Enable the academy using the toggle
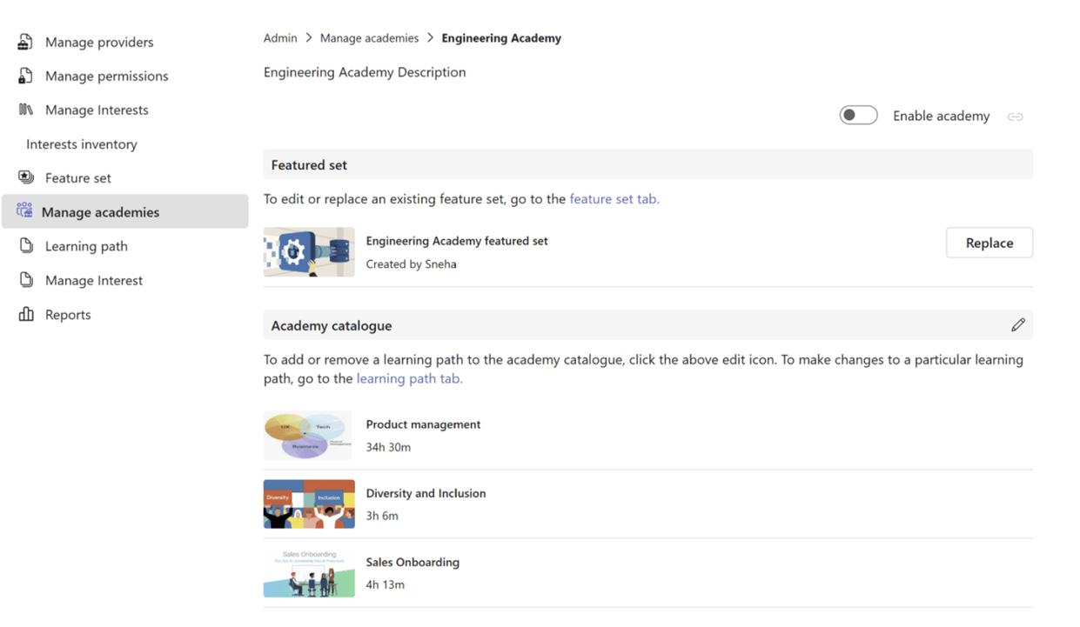The image size is (1080, 627). tap(858, 115)
